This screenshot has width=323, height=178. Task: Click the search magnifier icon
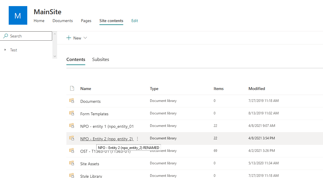point(6,36)
